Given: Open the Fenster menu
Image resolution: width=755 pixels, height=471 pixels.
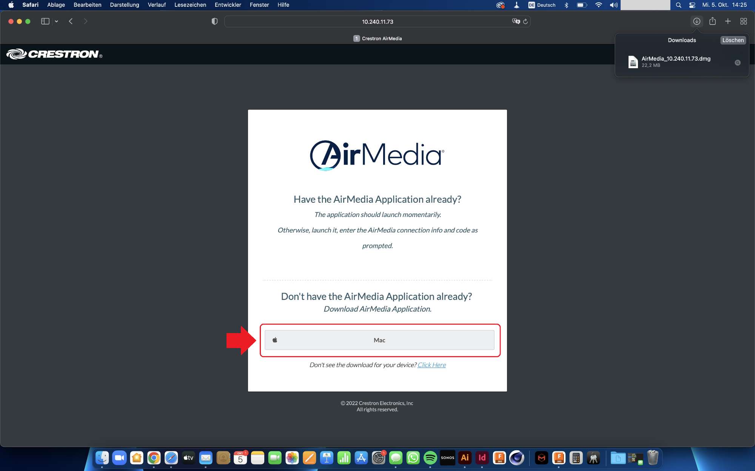Looking at the screenshot, I should point(259,5).
